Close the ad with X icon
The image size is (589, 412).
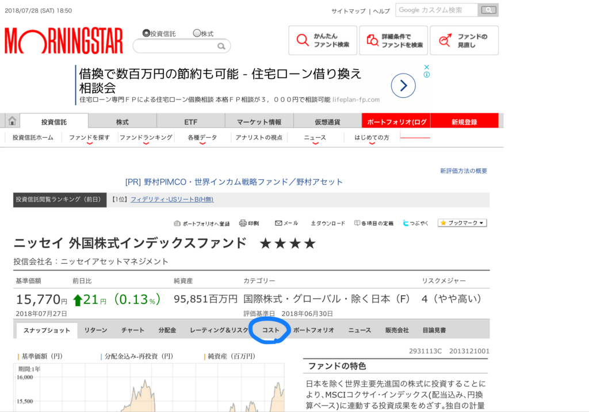point(426,67)
